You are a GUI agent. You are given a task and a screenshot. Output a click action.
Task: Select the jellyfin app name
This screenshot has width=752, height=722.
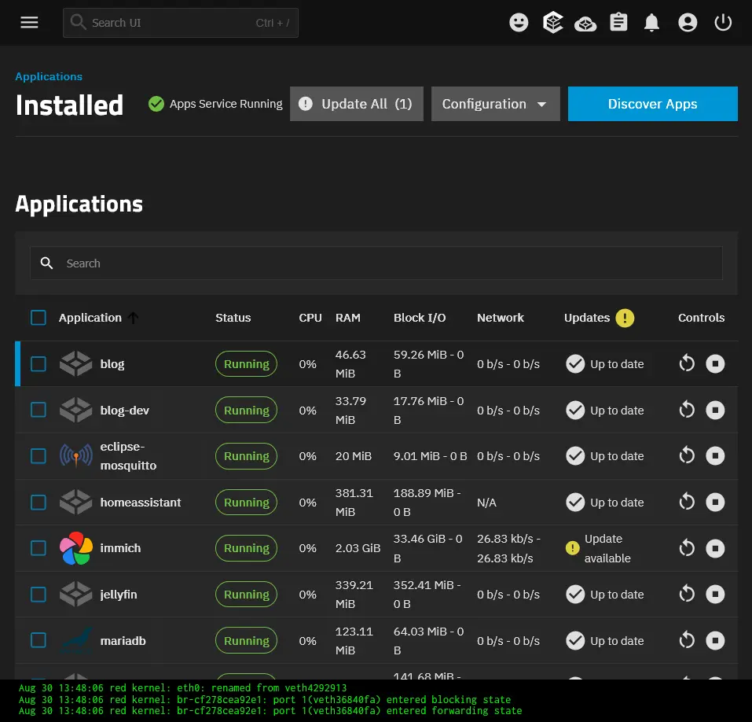pyautogui.click(x=119, y=595)
